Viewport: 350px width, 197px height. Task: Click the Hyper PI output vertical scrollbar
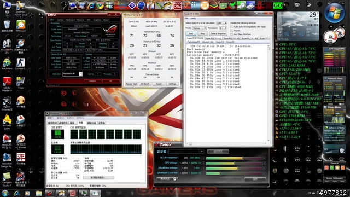(269, 94)
